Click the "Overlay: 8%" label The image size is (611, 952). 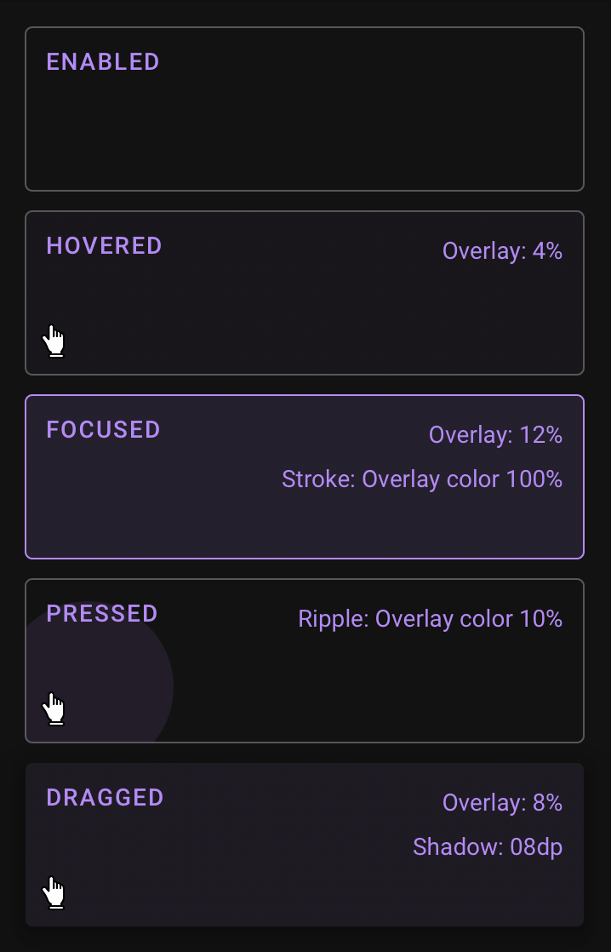502,803
